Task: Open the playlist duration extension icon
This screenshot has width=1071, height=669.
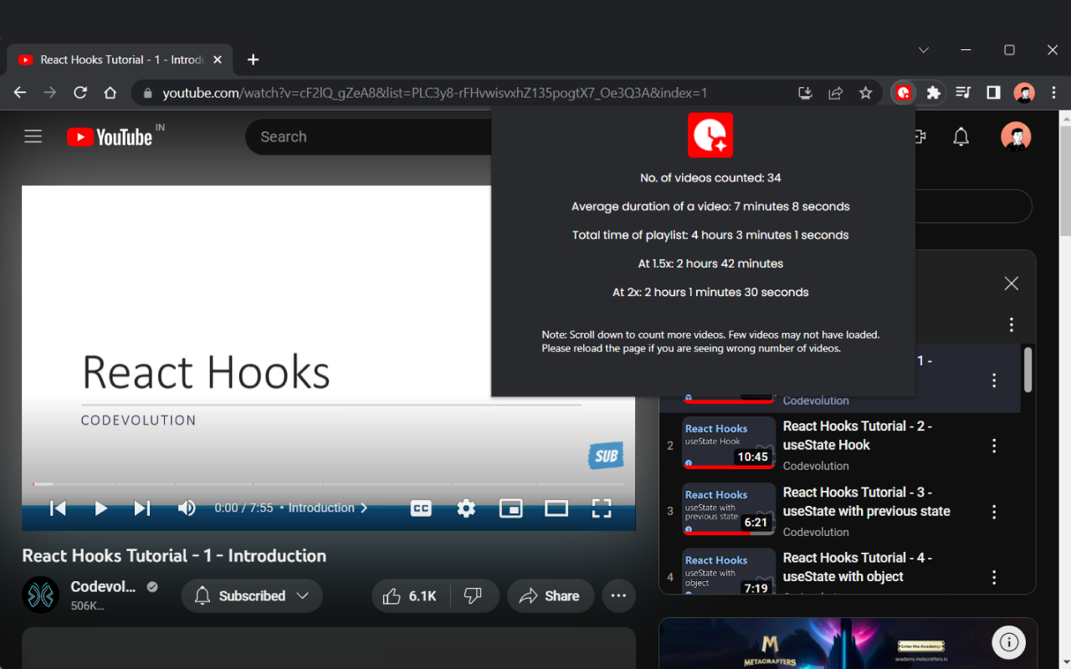Action: (904, 93)
